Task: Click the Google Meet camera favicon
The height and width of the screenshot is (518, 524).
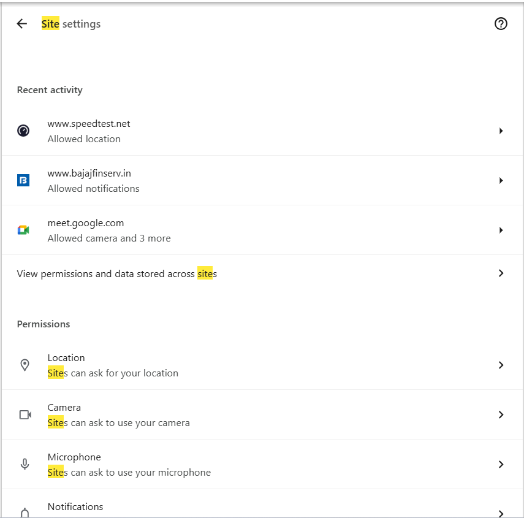Action: pyautogui.click(x=23, y=230)
